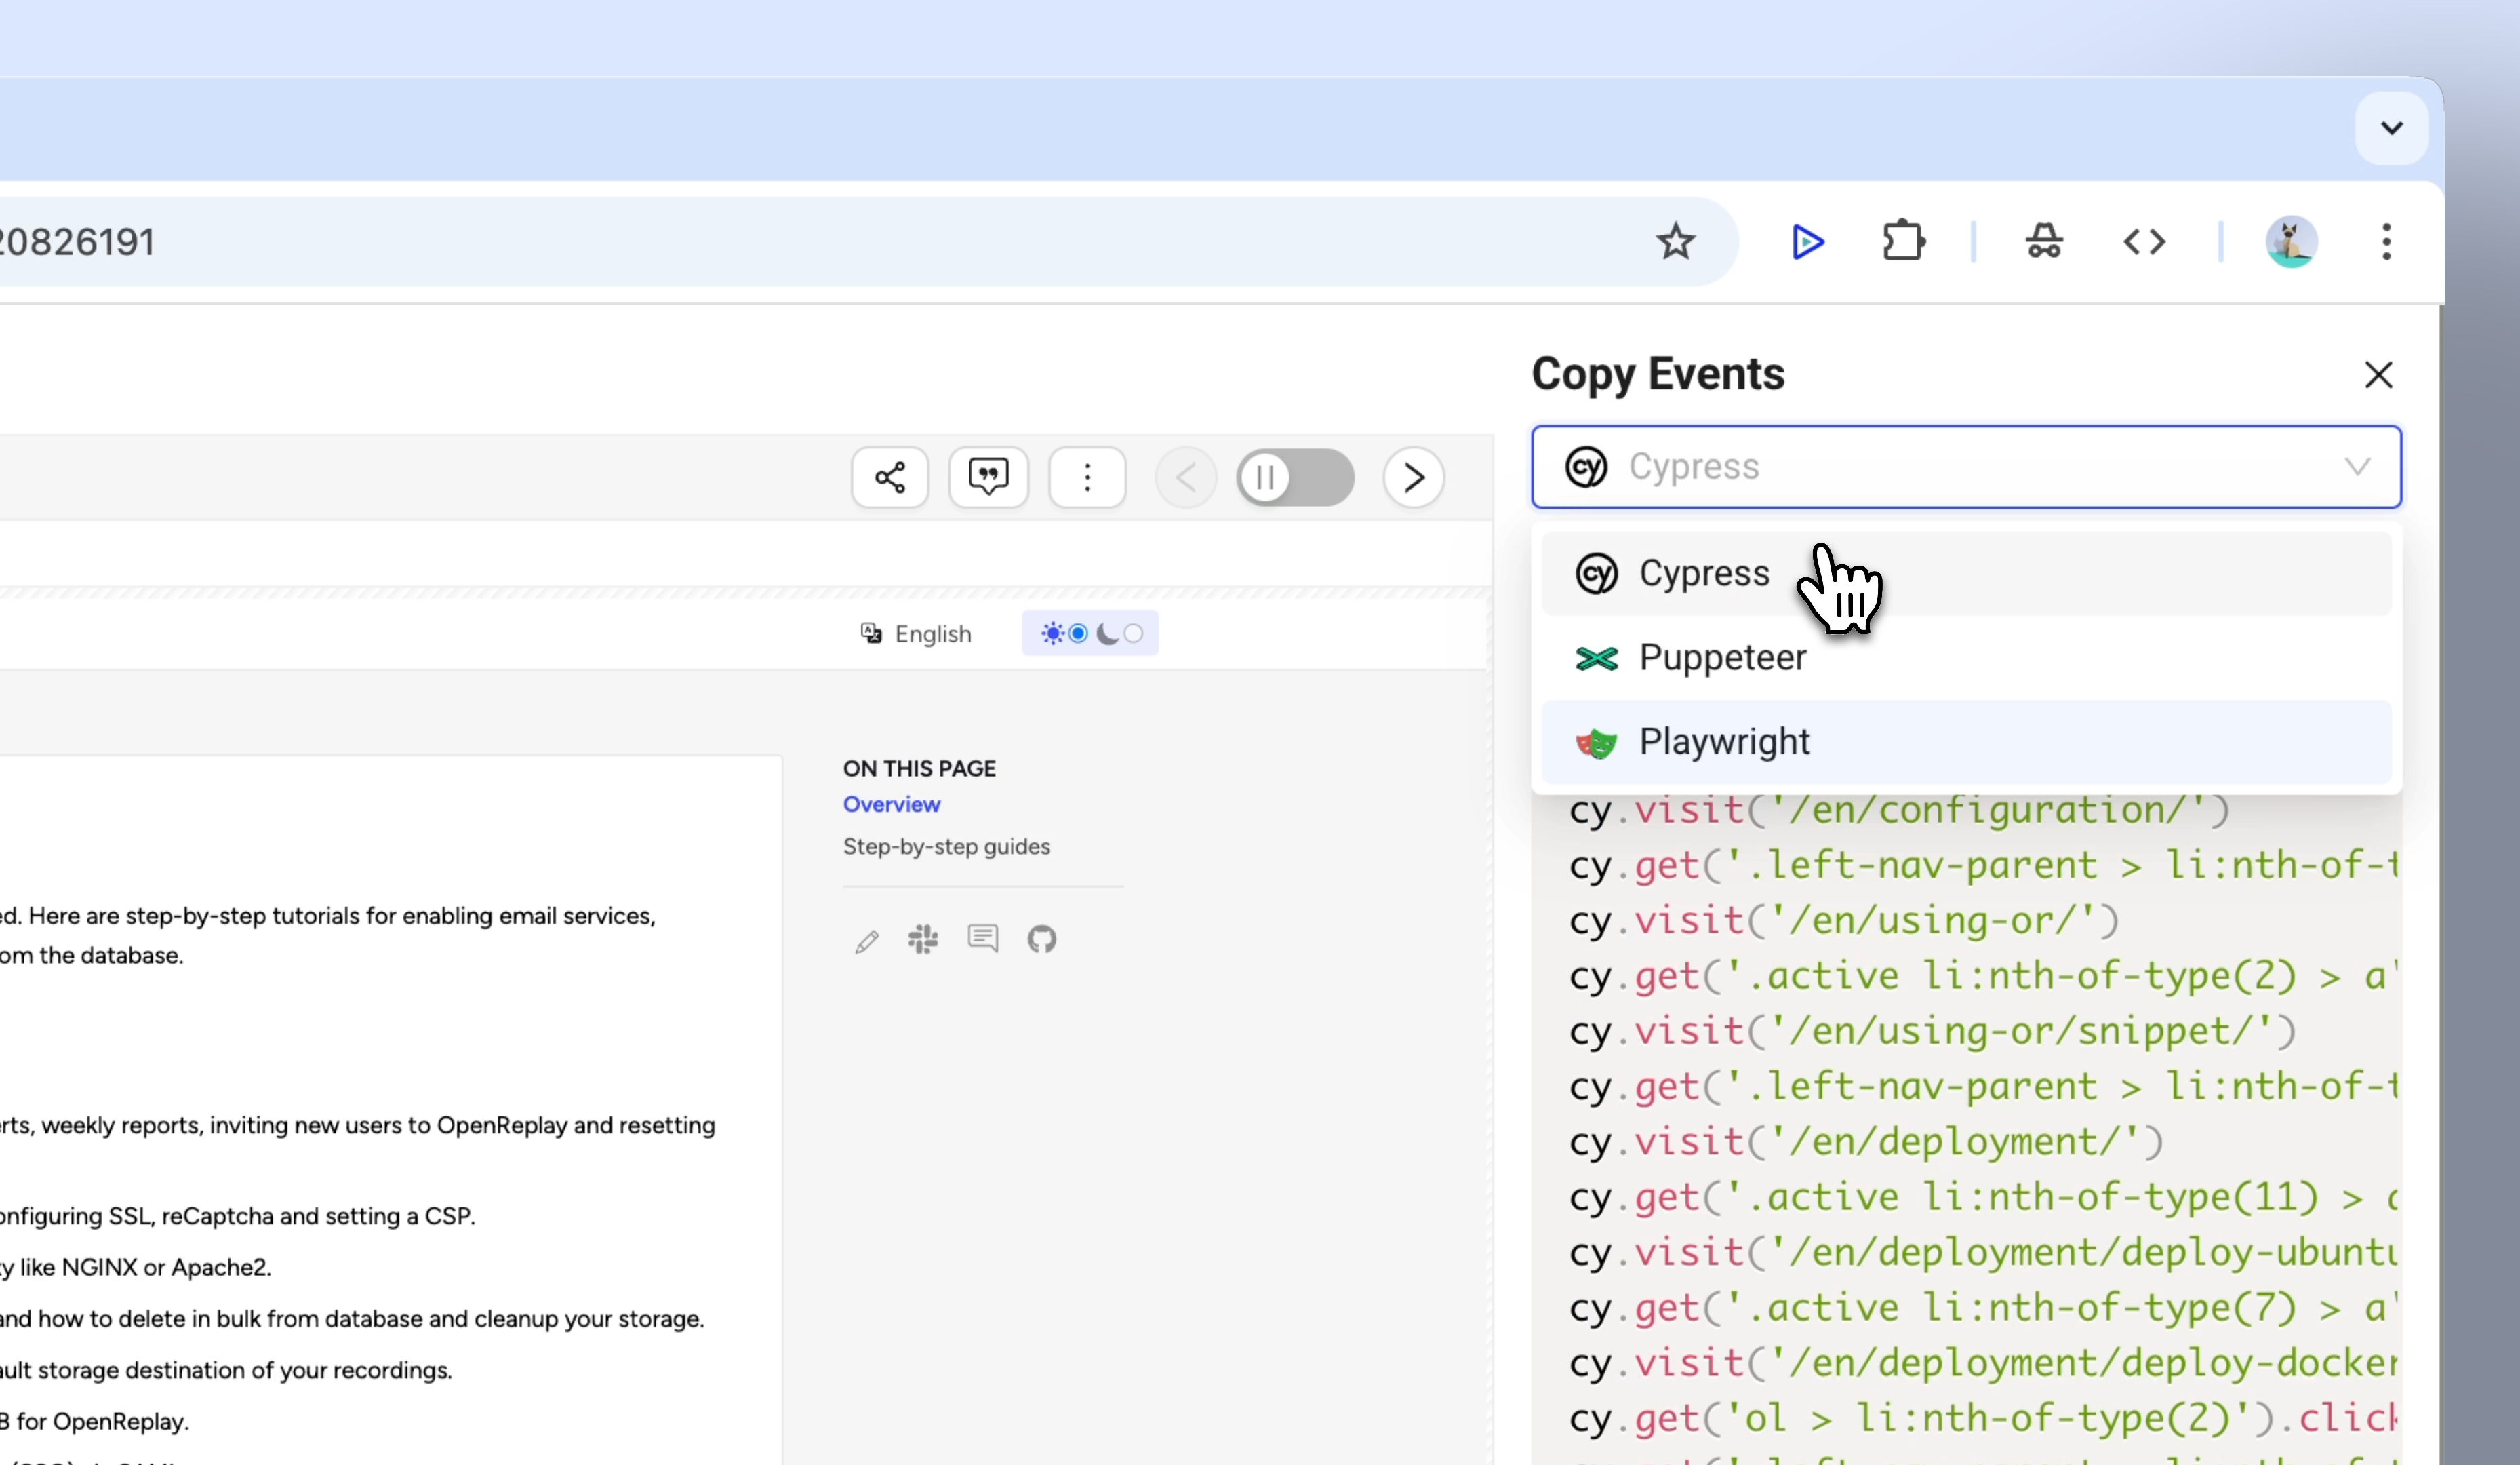Screen dimensions: 2520x1465
Task: Click the pencil edit page icon
Action: 867,941
